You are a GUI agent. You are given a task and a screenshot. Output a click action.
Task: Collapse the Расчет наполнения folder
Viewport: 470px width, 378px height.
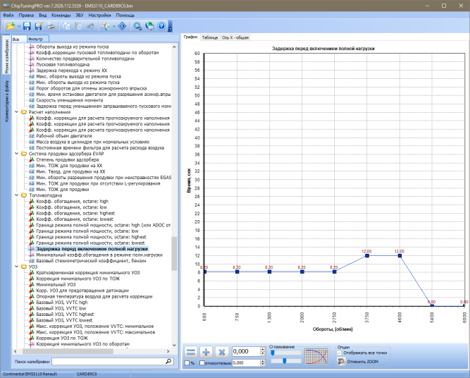pyautogui.click(x=17, y=112)
